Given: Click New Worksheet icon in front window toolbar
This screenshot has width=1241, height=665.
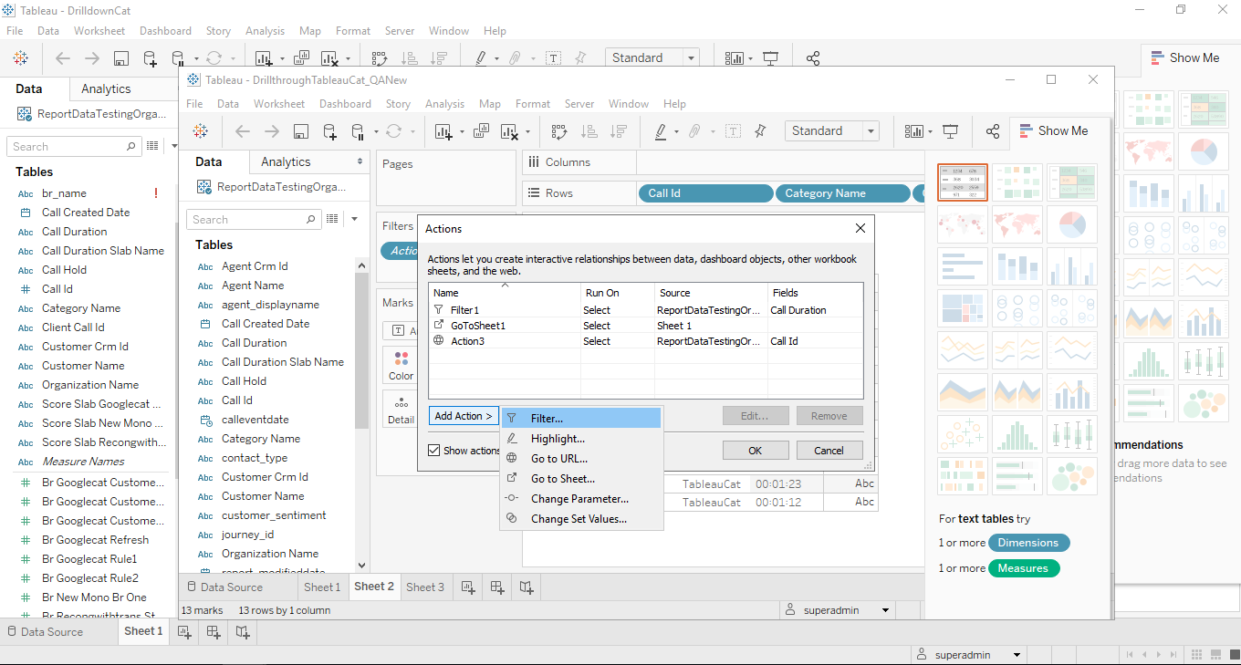Looking at the screenshot, I should click(x=443, y=131).
